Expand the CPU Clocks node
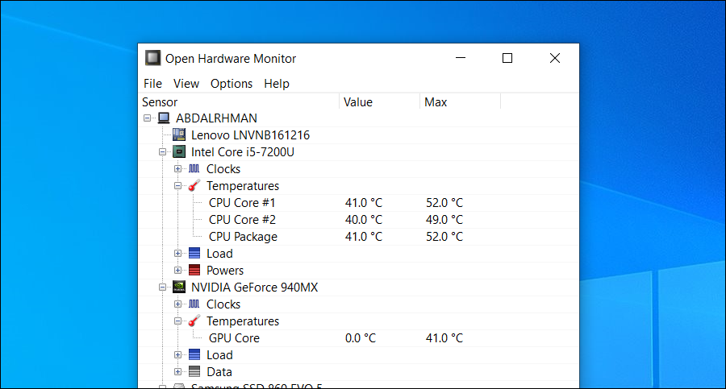Image resolution: width=726 pixels, height=389 pixels. click(x=178, y=169)
